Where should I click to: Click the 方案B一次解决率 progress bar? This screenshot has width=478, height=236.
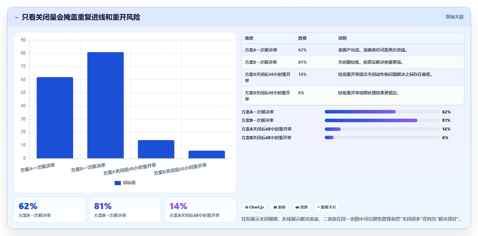[x=382, y=120]
